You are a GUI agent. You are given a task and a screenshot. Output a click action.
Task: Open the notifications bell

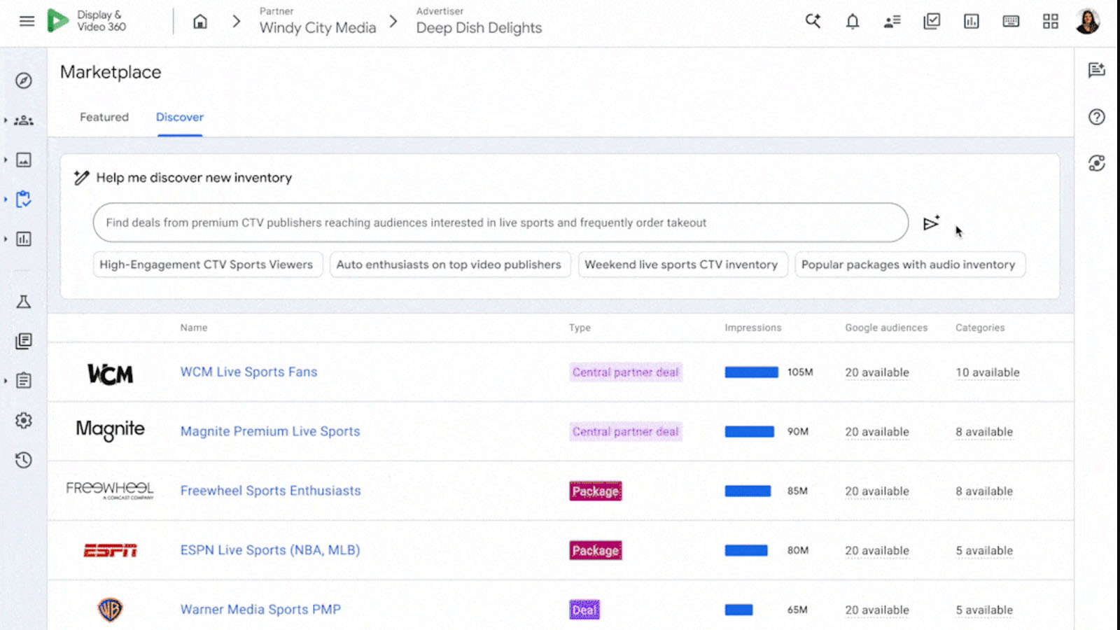point(852,22)
